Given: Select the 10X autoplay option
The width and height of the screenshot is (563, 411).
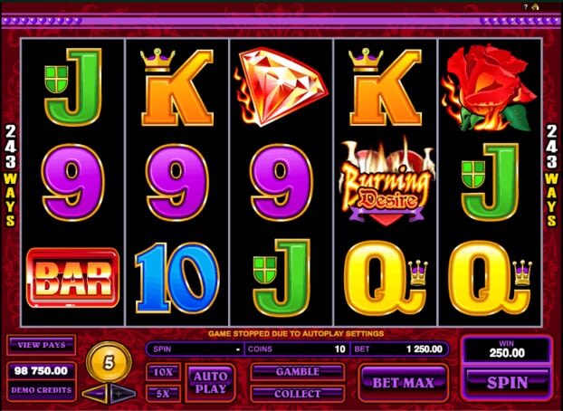Looking at the screenshot, I should (163, 372).
